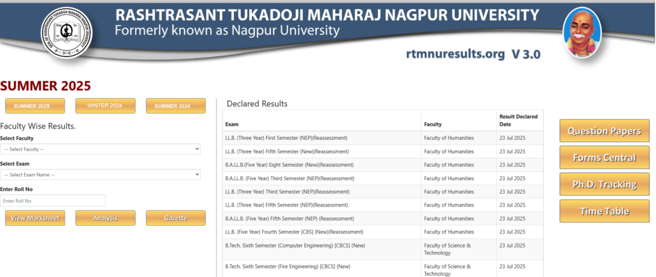Viewport: 656px width, 277px height.
Task: Click the Faculty column header
Action: (459, 121)
